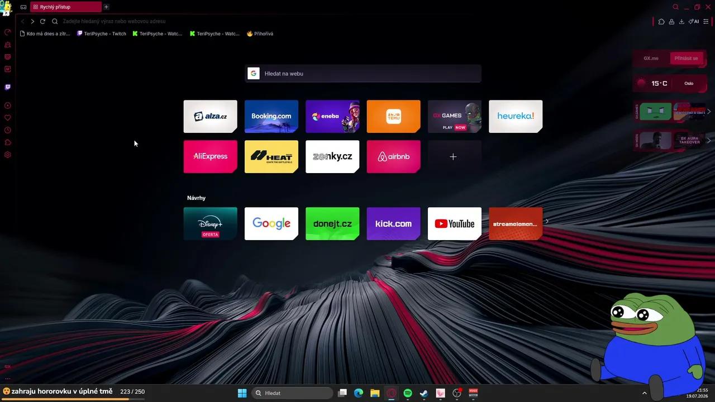
Task: Open the eneba speed dial tile
Action: pyautogui.click(x=332, y=116)
